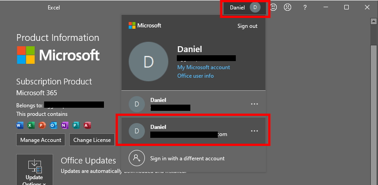This screenshot has width=378, height=185.
Task: Click the Word icon under product contains
Action: (x=20, y=125)
